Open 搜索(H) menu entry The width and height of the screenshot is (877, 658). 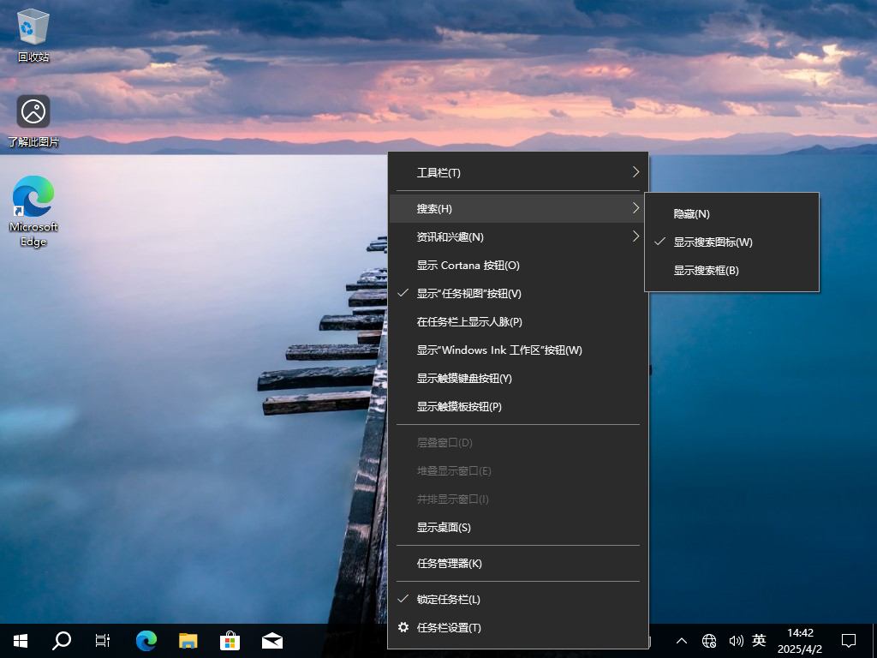518,209
